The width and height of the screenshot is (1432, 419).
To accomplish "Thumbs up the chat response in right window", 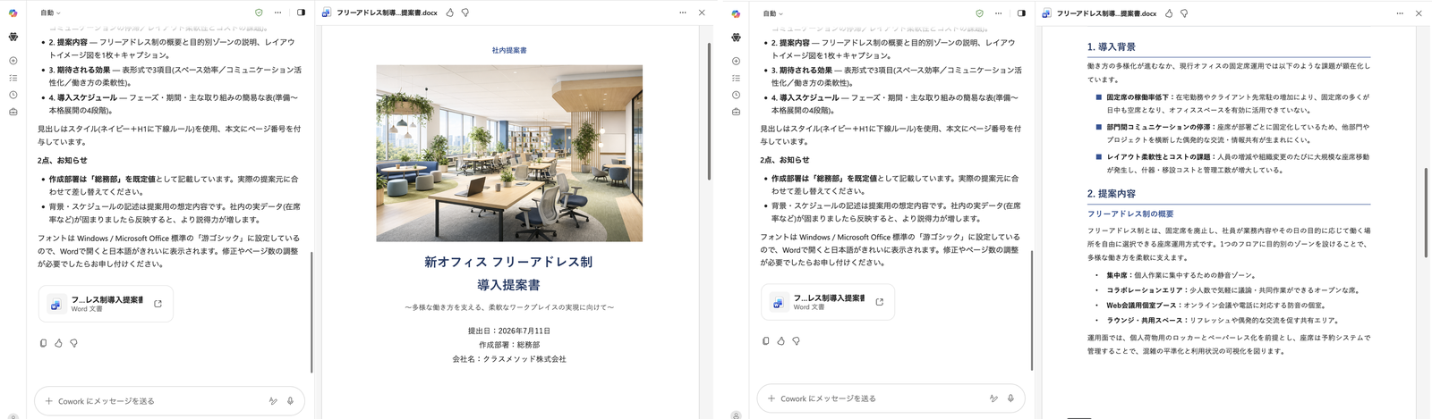I will tap(780, 340).
